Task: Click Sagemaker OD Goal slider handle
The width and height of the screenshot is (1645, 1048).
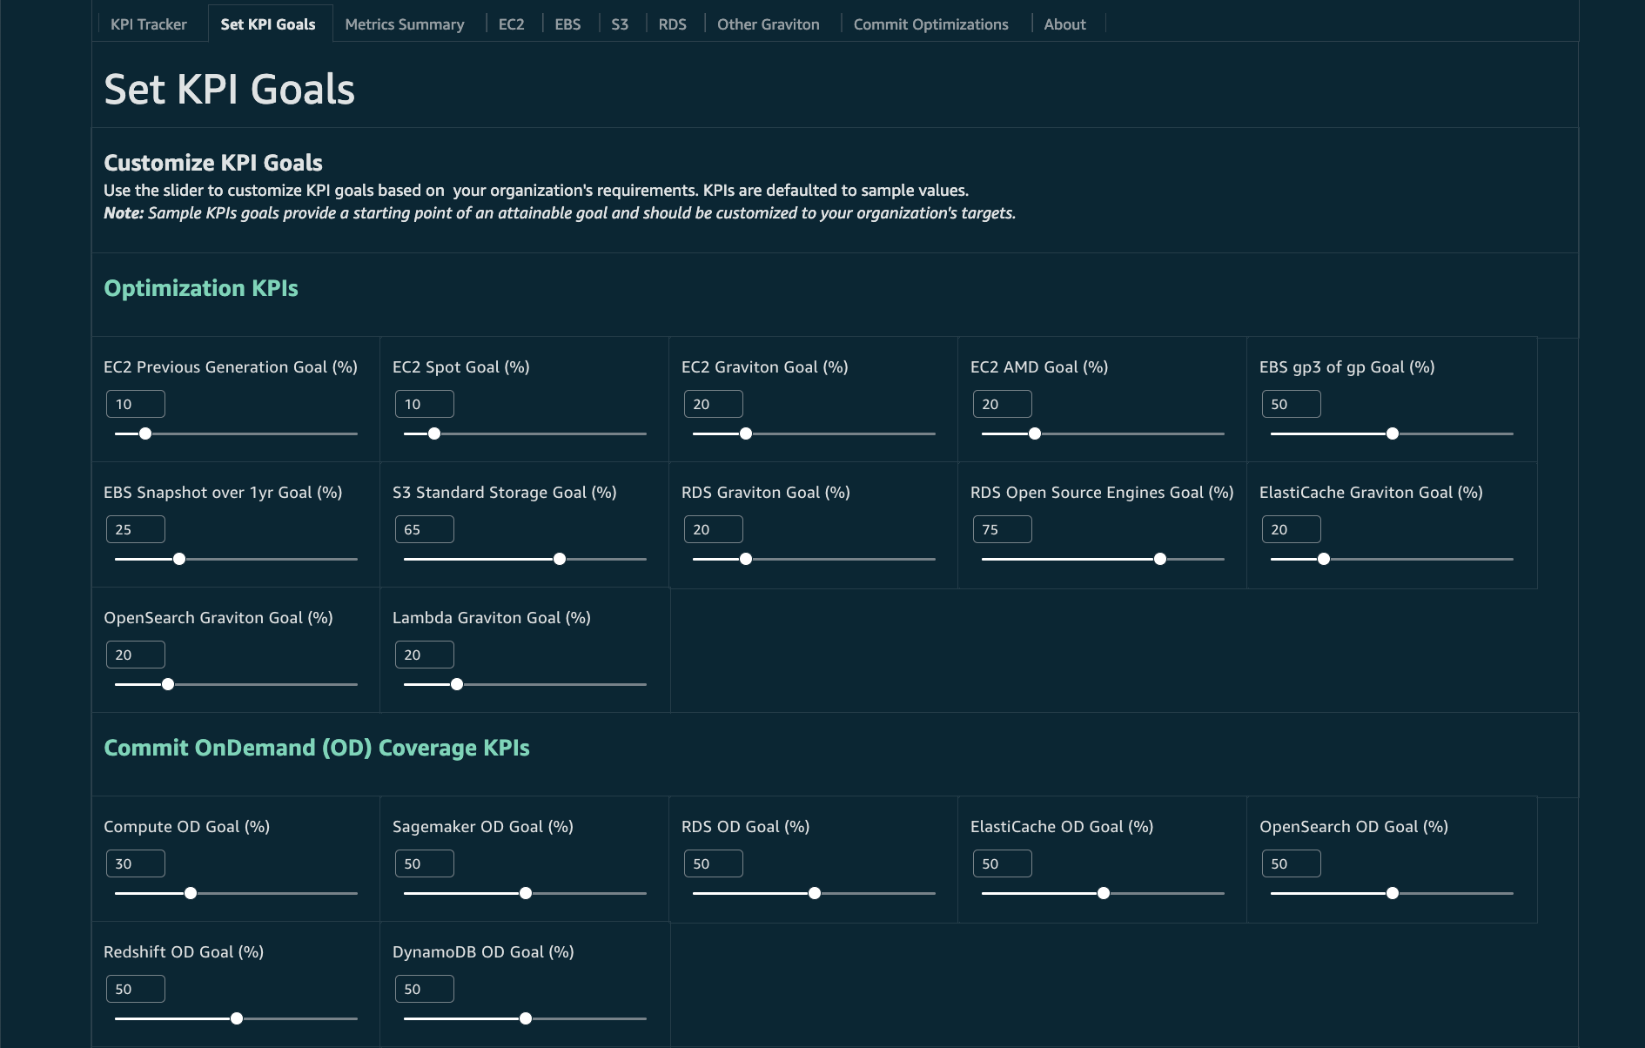Action: 526,893
